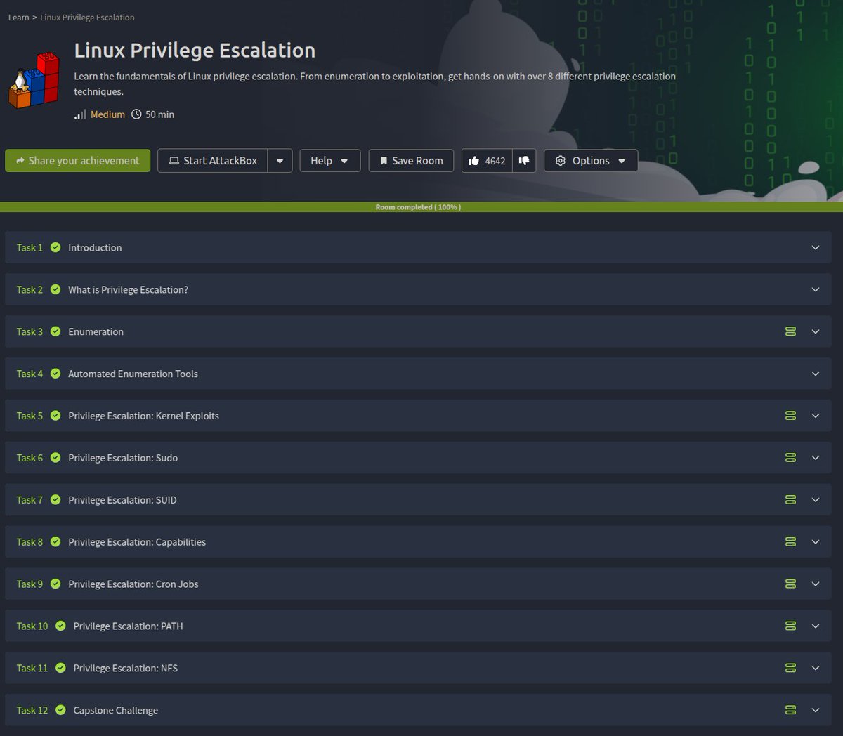Click the Medium difficulty bars icon
The height and width of the screenshot is (736, 843).
point(80,114)
